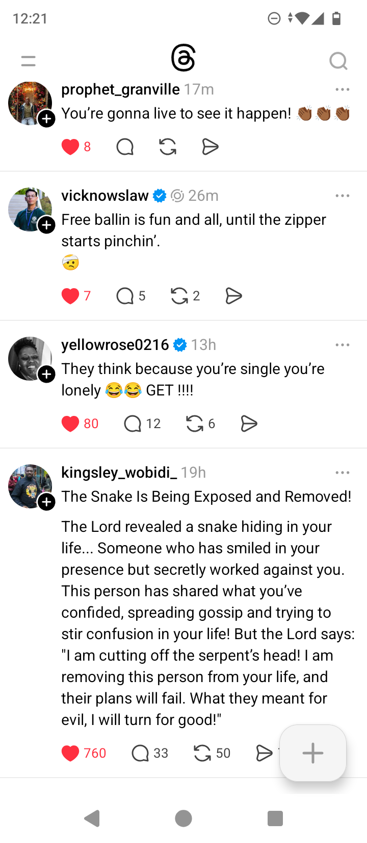Tap the floating plus button to create thread
This screenshot has height=843, width=367.
(313, 753)
